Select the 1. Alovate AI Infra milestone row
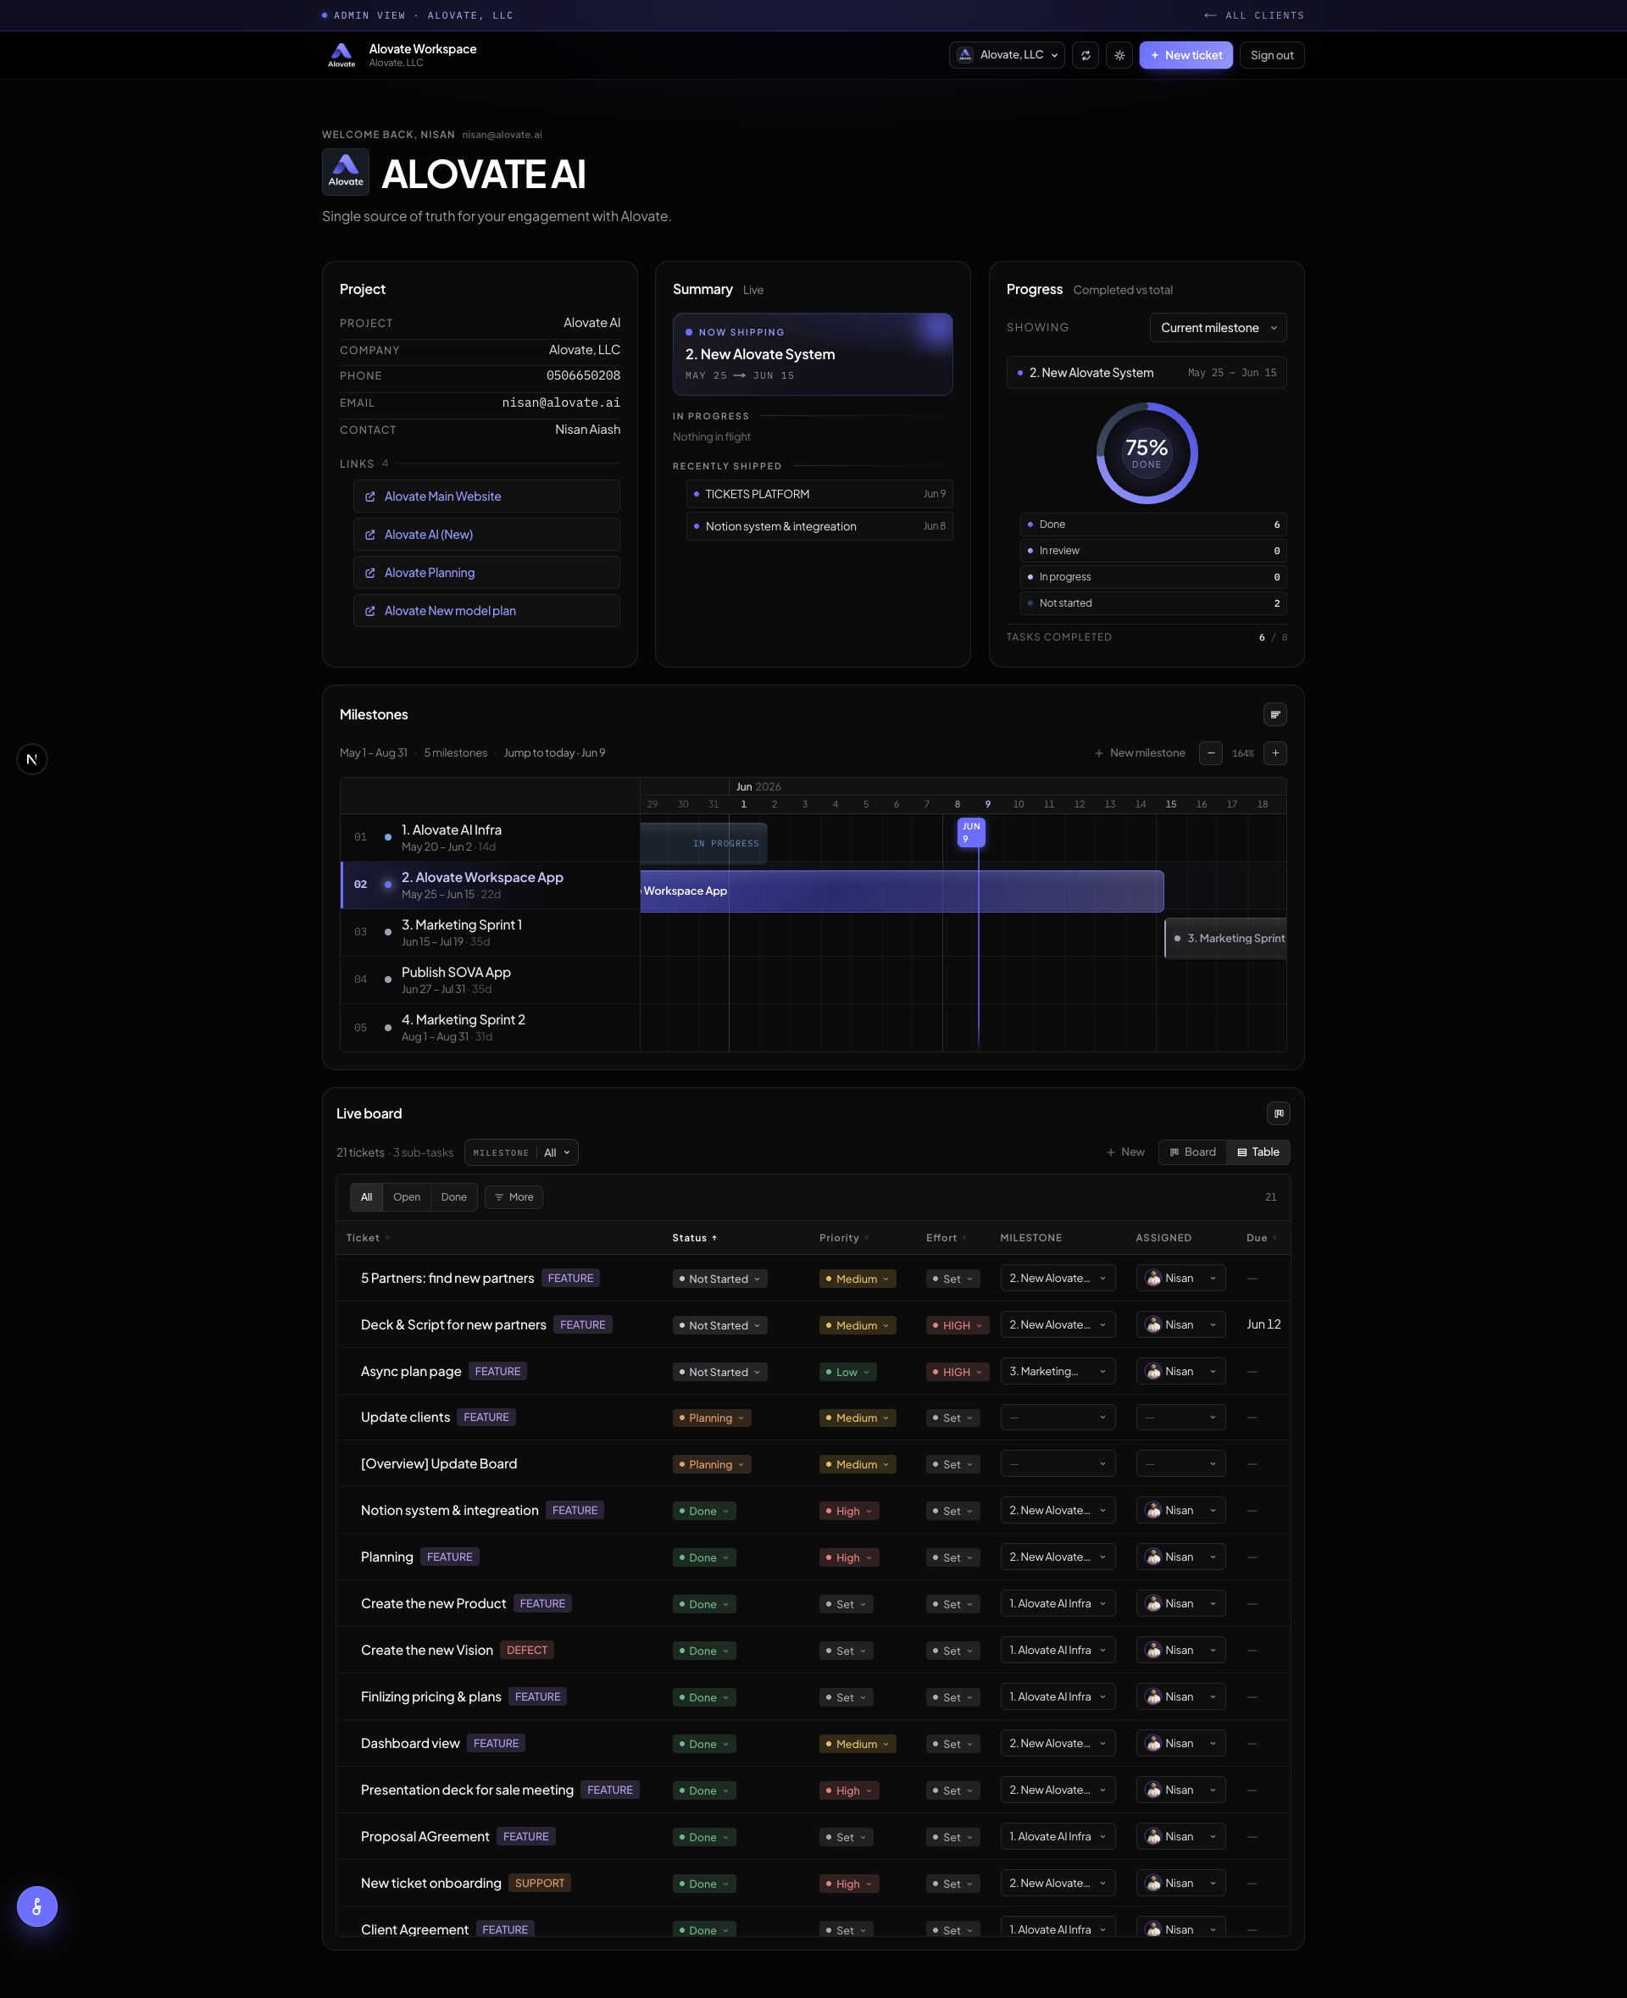 pos(490,837)
